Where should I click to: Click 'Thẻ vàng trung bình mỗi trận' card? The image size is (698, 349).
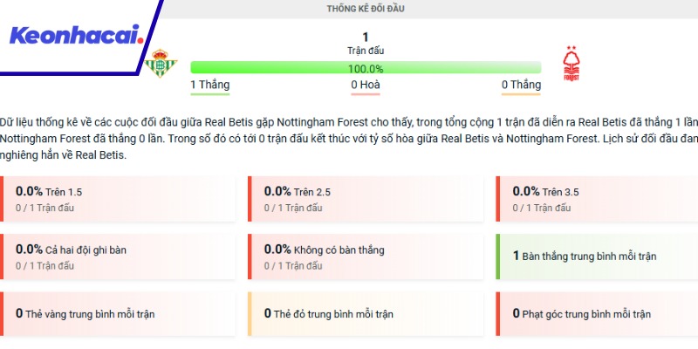pos(118,313)
